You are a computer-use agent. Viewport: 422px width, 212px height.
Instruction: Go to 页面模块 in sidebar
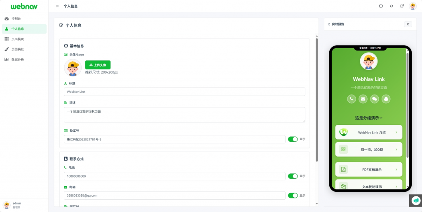18,39
